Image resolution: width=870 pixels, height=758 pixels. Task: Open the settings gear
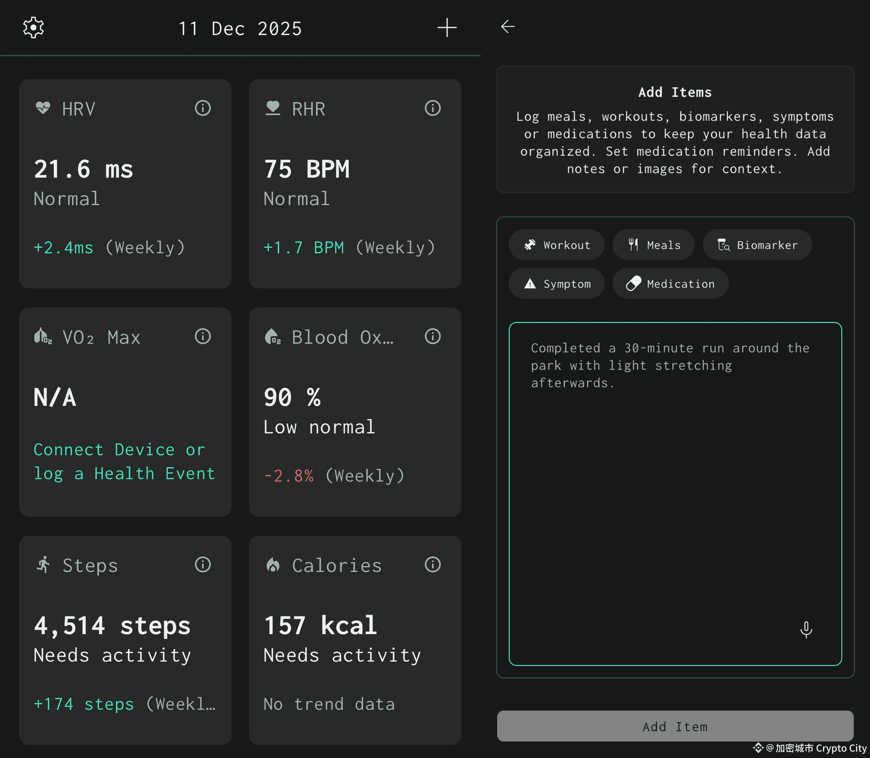click(33, 27)
